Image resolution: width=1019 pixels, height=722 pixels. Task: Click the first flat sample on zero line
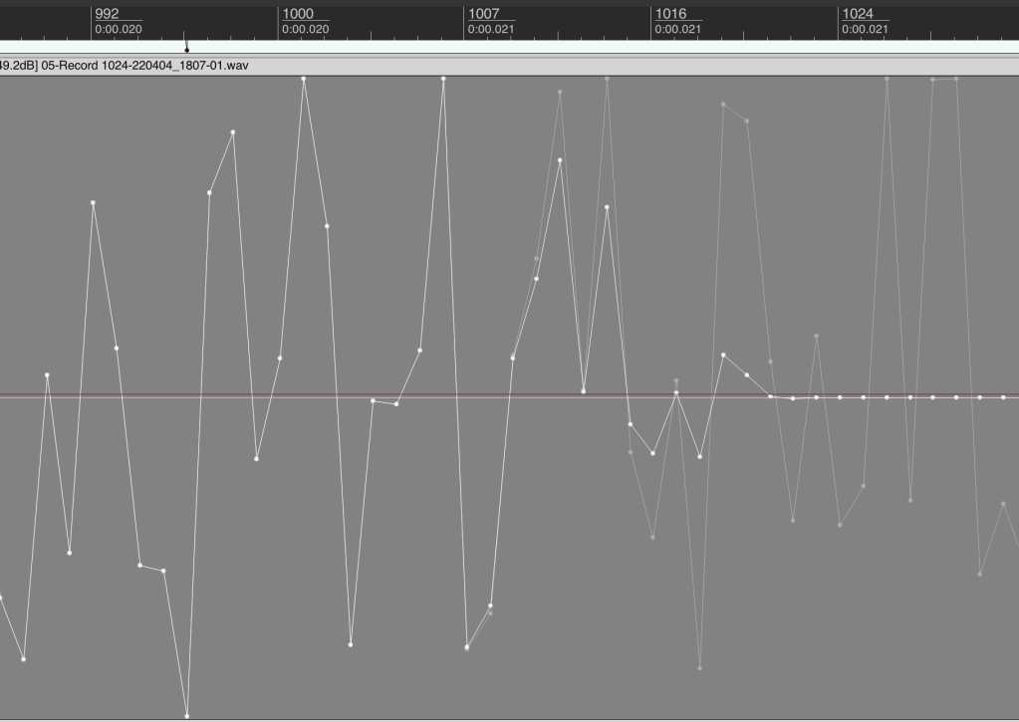tap(770, 396)
